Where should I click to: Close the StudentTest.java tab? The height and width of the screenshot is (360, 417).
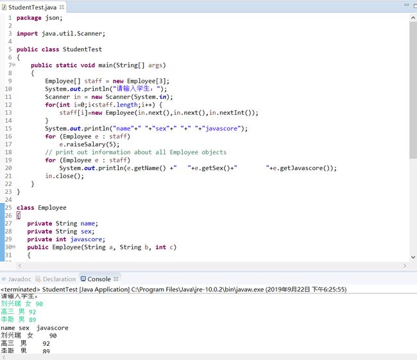click(x=62, y=7)
